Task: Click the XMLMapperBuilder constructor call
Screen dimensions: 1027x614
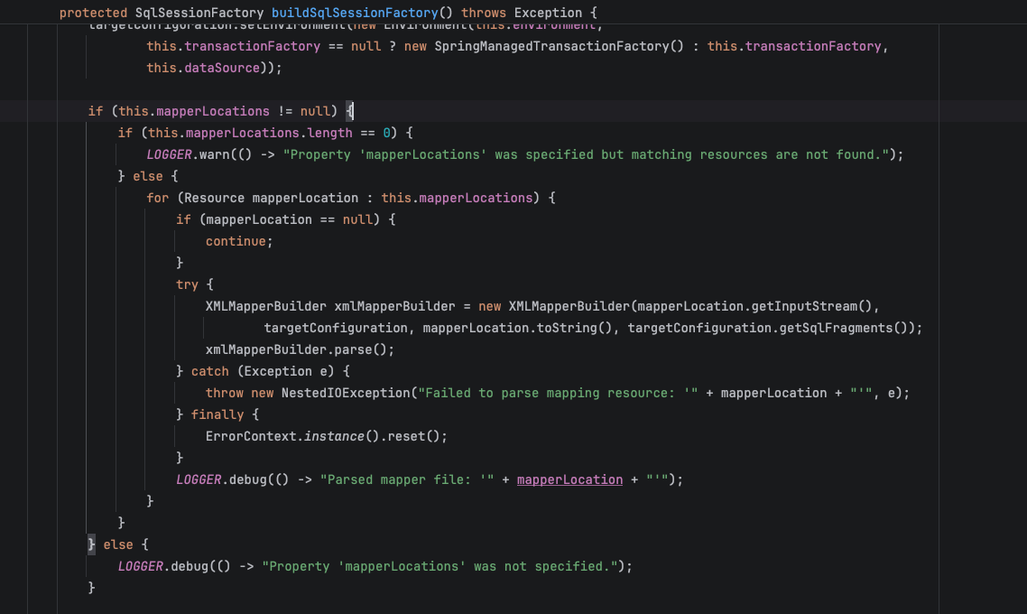Action: (569, 306)
